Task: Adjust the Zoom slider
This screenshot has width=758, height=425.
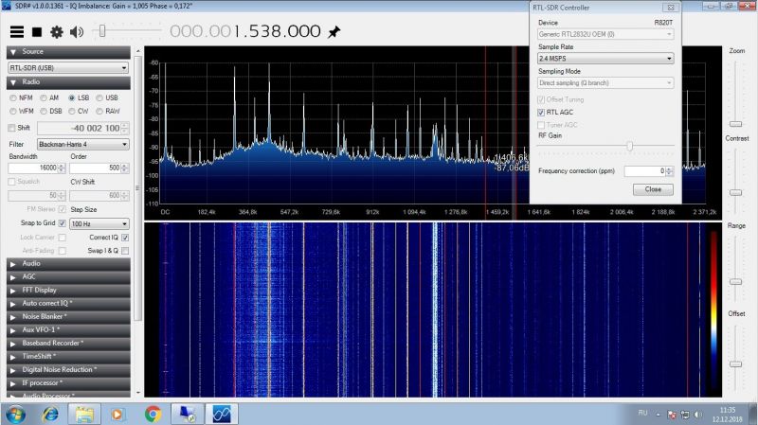Action: 736,124
